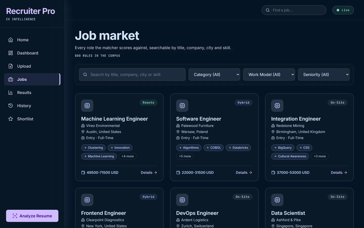Focus the search by title, company field
Screen dimensions: 364x228
point(132,74)
